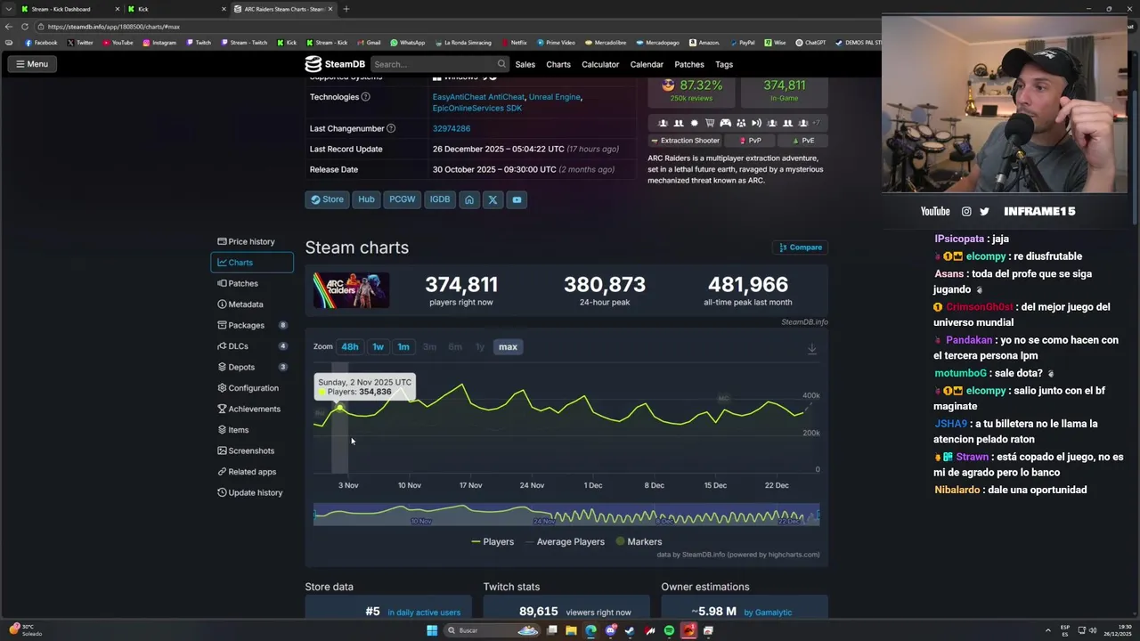This screenshot has width=1140, height=641.
Task: Click the Windows Start button
Action: coord(432,630)
